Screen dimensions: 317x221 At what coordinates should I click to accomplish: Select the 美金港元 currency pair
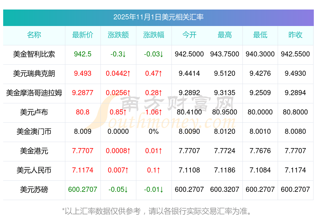coord(34,151)
